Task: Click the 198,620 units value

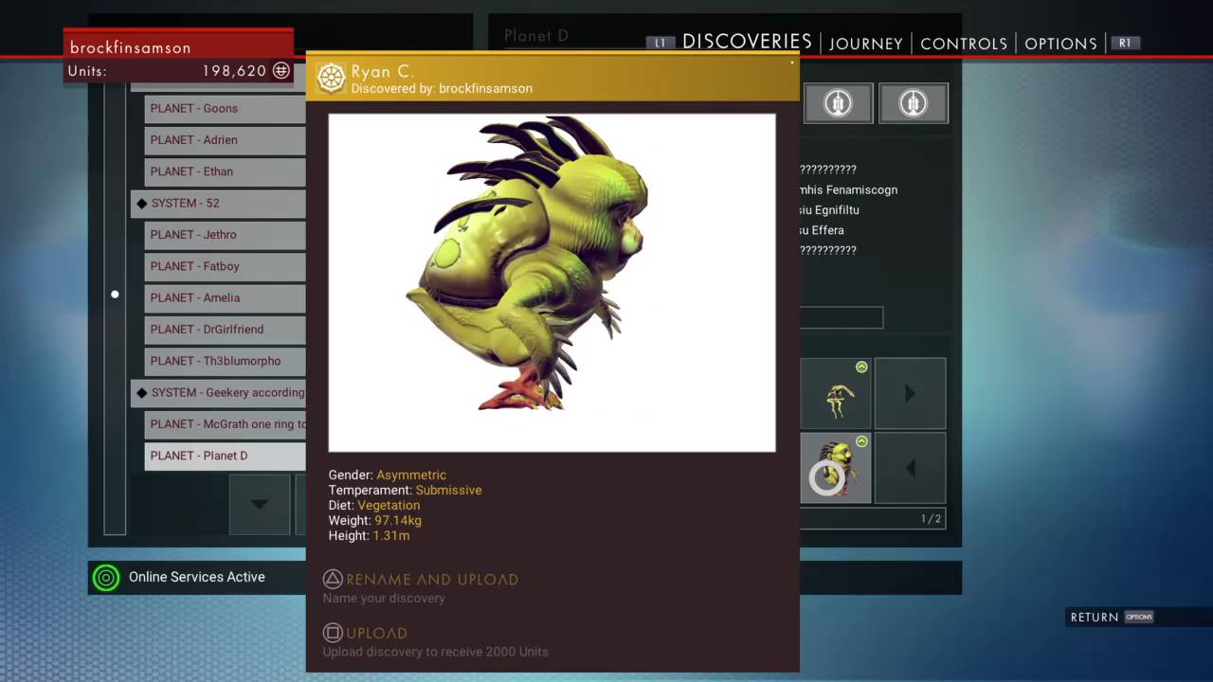Action: point(234,71)
